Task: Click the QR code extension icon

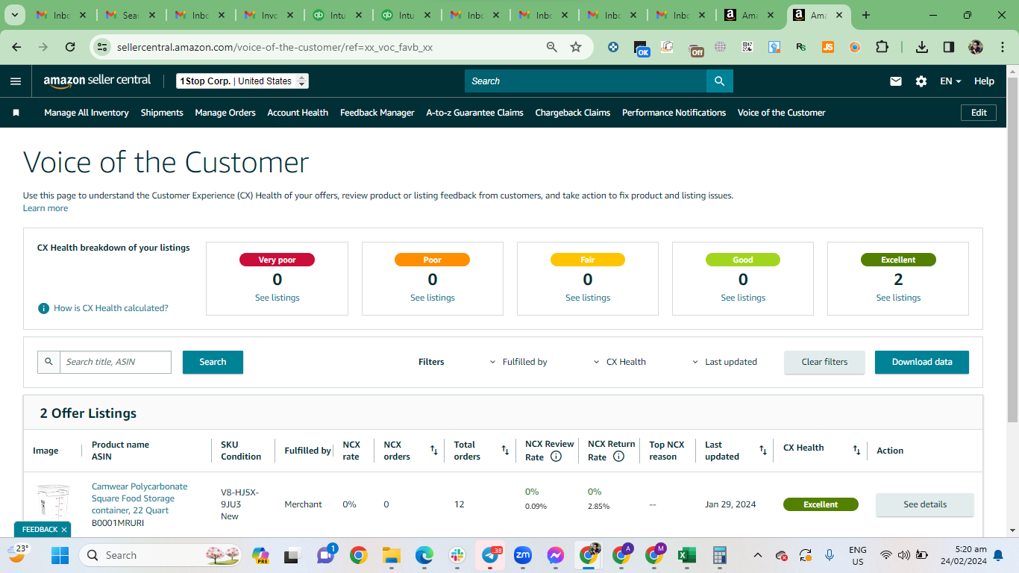Action: 747,47
